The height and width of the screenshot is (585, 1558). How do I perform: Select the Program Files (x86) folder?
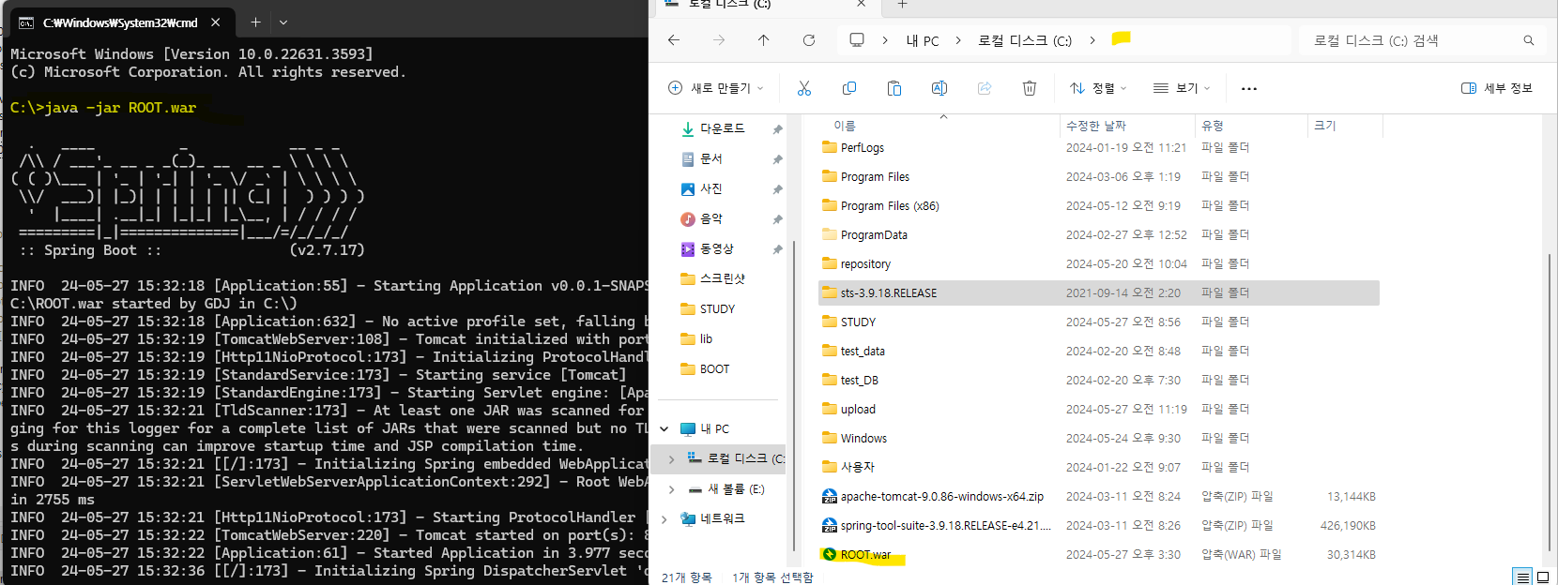tap(1099, 205)
